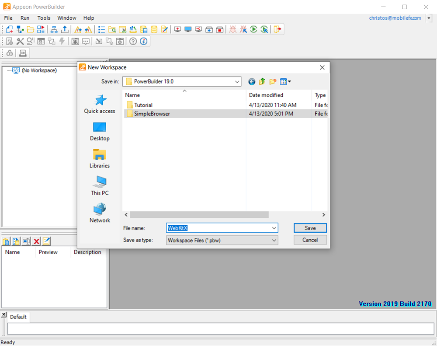Click the System Tree hierarchy toolbar icon
Screen dimensions: 437x346
pyautogui.click(x=54, y=29)
